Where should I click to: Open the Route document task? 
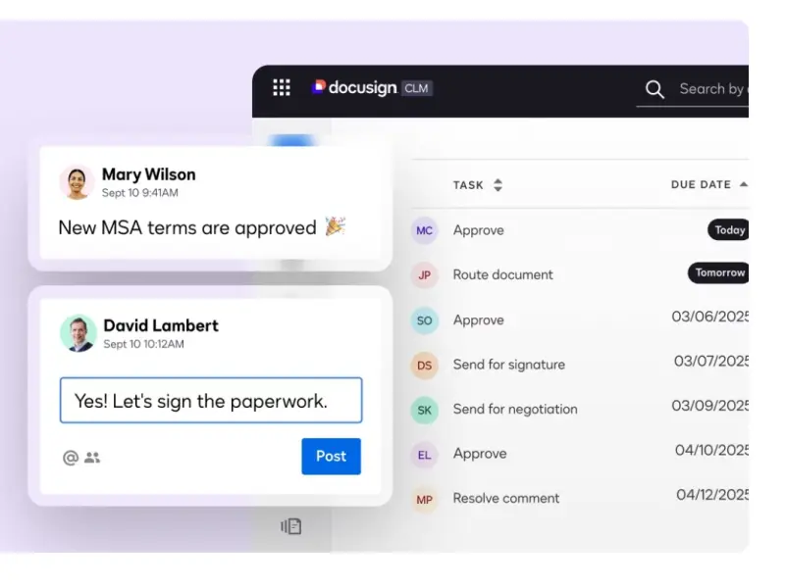click(502, 275)
